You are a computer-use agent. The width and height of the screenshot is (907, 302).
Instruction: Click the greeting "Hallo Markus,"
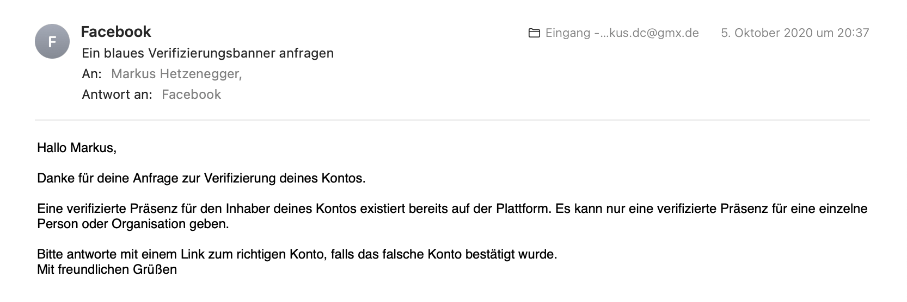(x=77, y=147)
